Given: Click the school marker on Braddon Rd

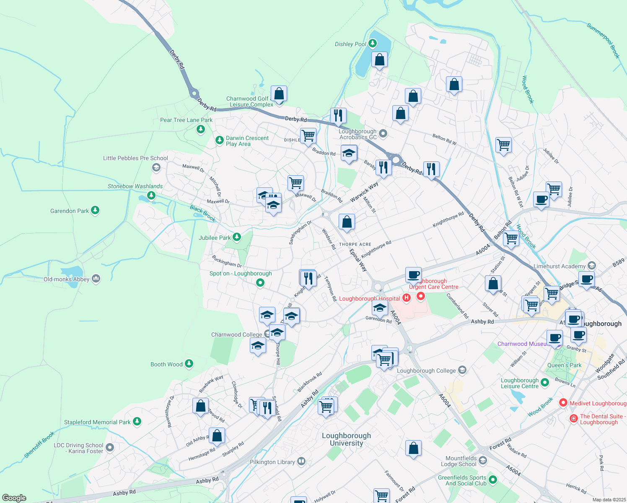Looking at the screenshot, I should coord(349,153).
